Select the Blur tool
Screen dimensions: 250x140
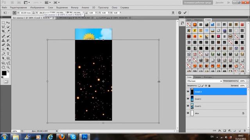tap(4, 49)
